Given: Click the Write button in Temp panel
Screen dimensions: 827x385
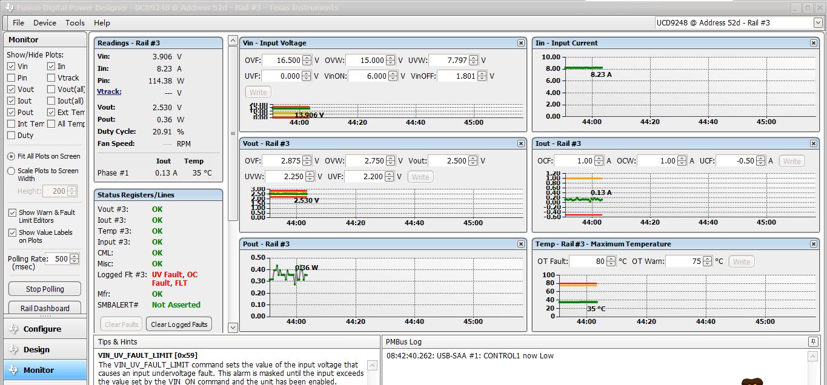Looking at the screenshot, I should coord(742,262).
